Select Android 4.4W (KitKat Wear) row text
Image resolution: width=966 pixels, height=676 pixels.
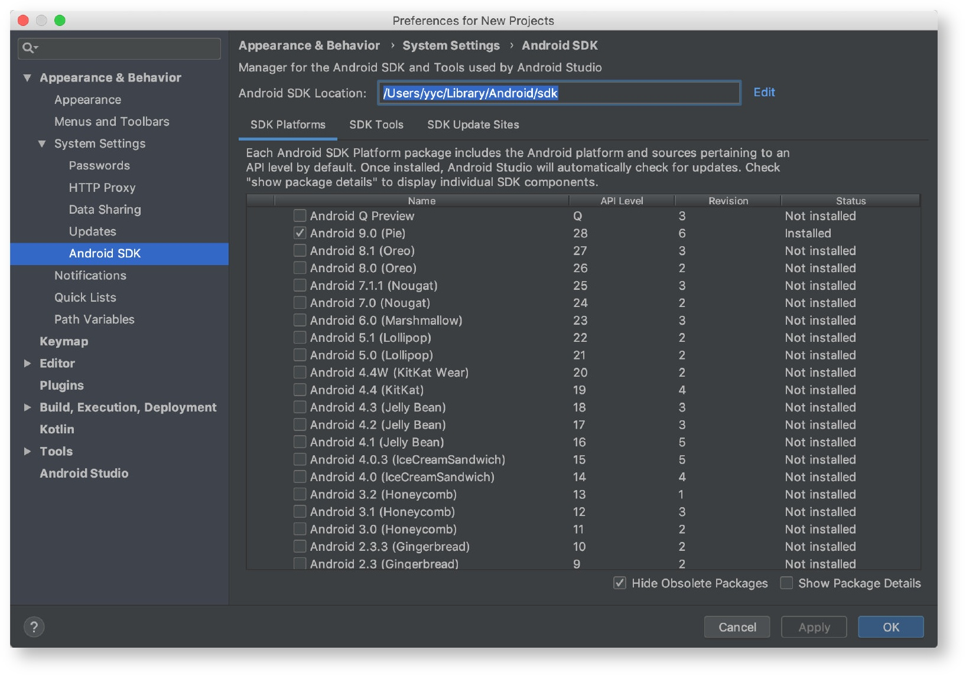pos(389,373)
